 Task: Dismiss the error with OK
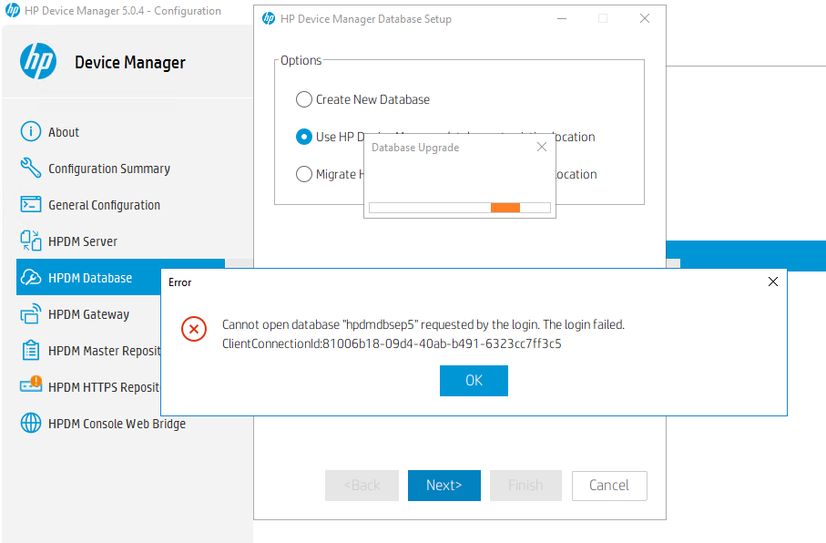click(474, 381)
